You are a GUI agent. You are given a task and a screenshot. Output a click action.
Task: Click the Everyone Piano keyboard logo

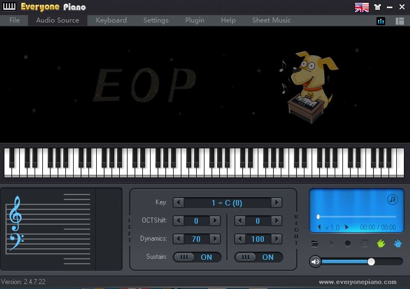tap(9, 7)
